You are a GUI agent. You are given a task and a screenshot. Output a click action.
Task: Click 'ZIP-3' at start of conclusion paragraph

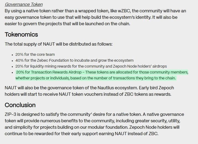(x=11, y=114)
